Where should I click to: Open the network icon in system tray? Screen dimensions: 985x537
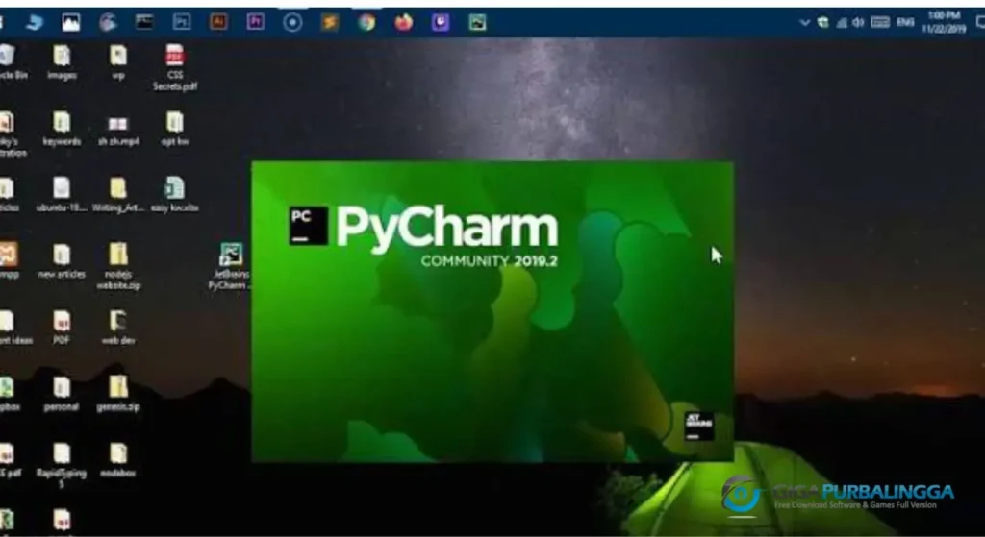pos(841,23)
